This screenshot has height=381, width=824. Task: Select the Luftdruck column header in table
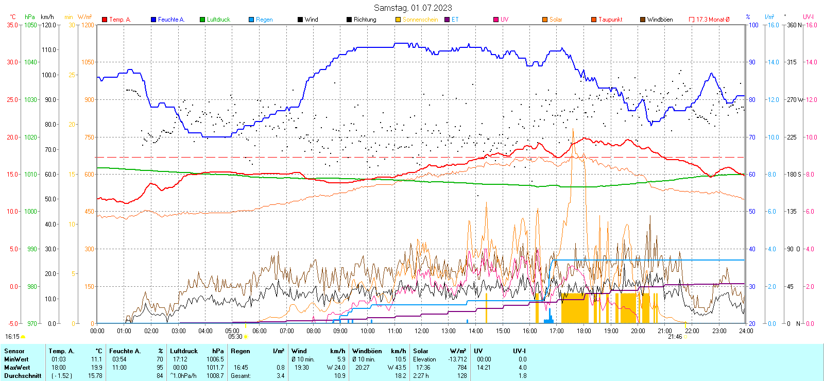[184, 351]
